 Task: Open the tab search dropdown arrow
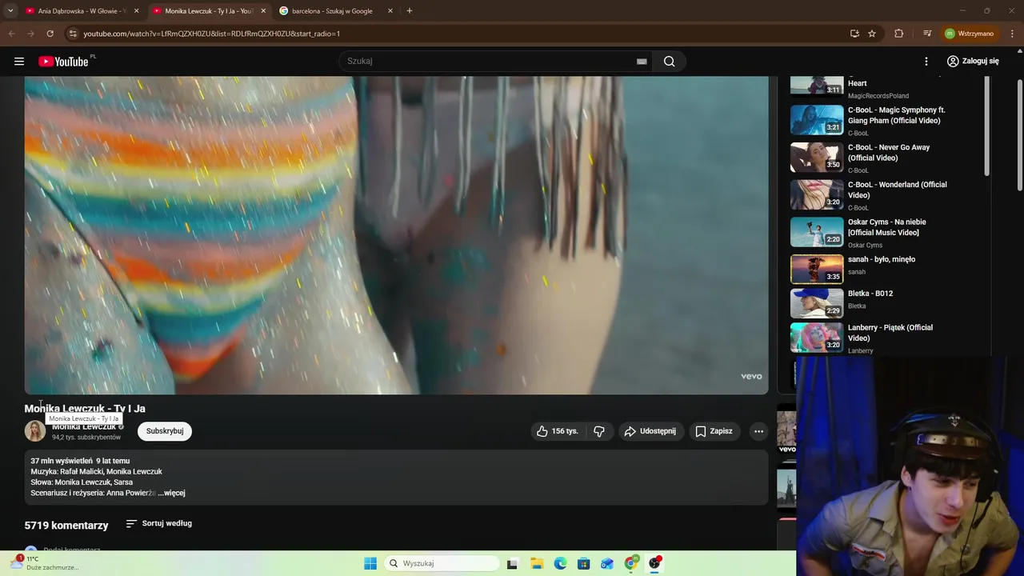(x=10, y=11)
